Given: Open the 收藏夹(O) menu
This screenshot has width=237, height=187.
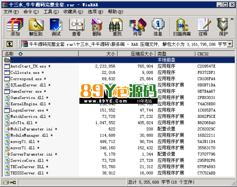Looking at the screenshot, I should [73, 12].
